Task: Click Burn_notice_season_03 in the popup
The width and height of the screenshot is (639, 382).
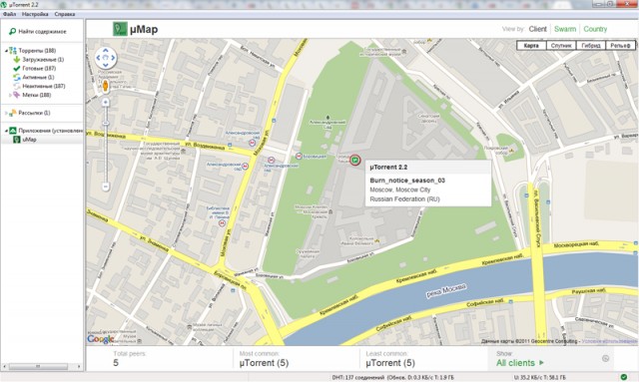Action: click(x=407, y=180)
